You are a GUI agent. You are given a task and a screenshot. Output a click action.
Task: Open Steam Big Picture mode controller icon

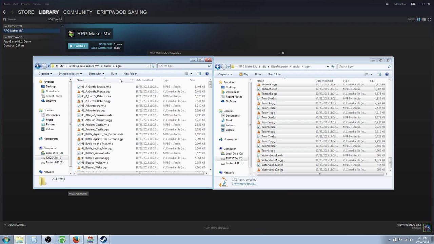413,4
